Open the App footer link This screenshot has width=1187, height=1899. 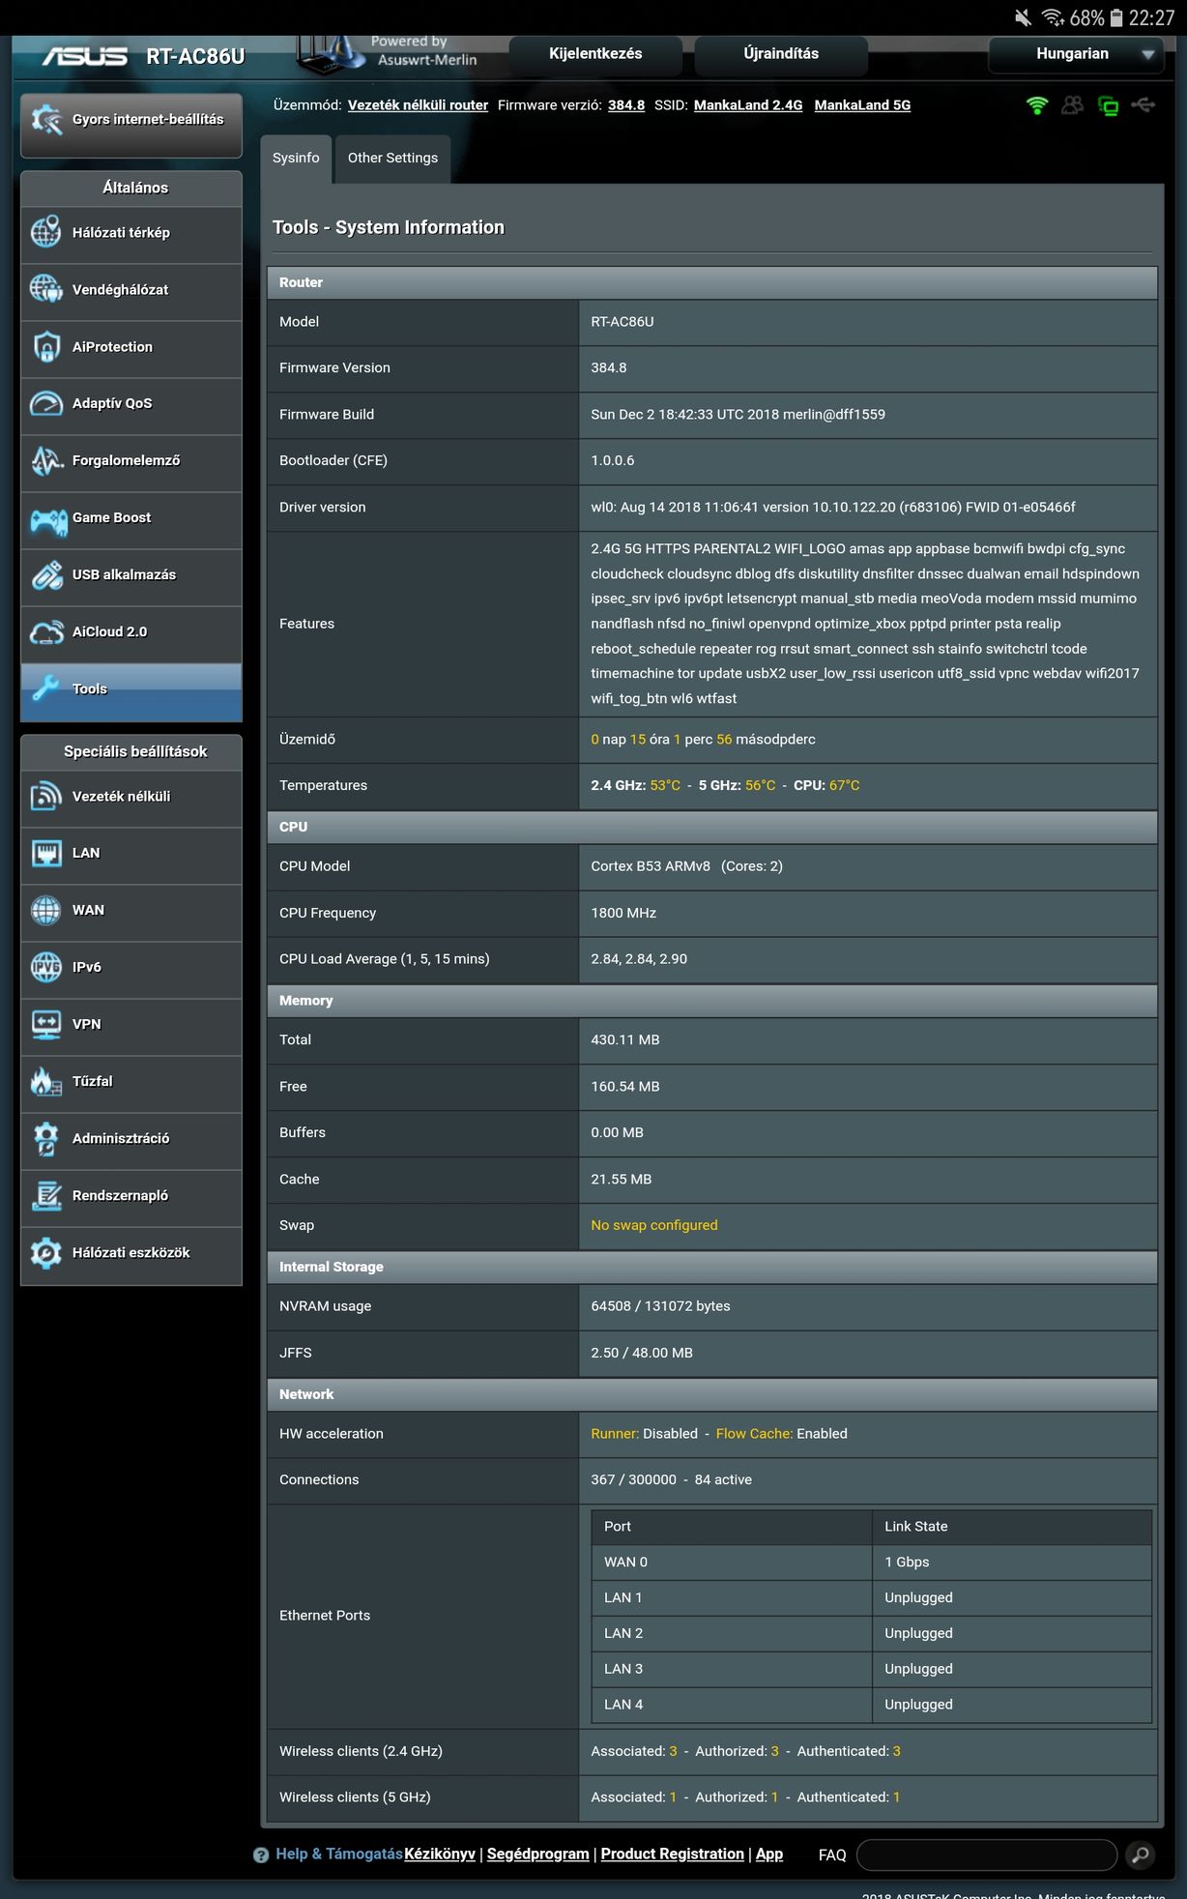pos(769,1854)
